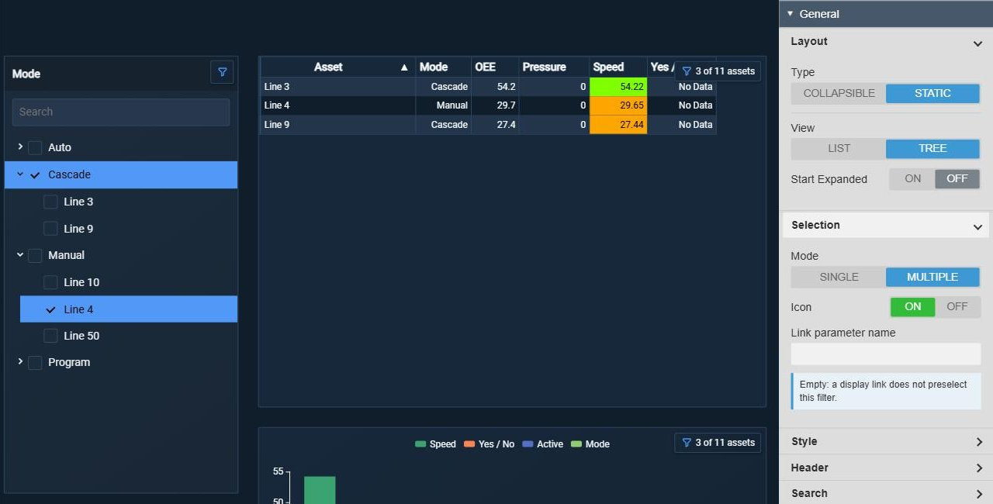Sort table by OEE column header
The height and width of the screenshot is (504, 993).
coord(495,67)
